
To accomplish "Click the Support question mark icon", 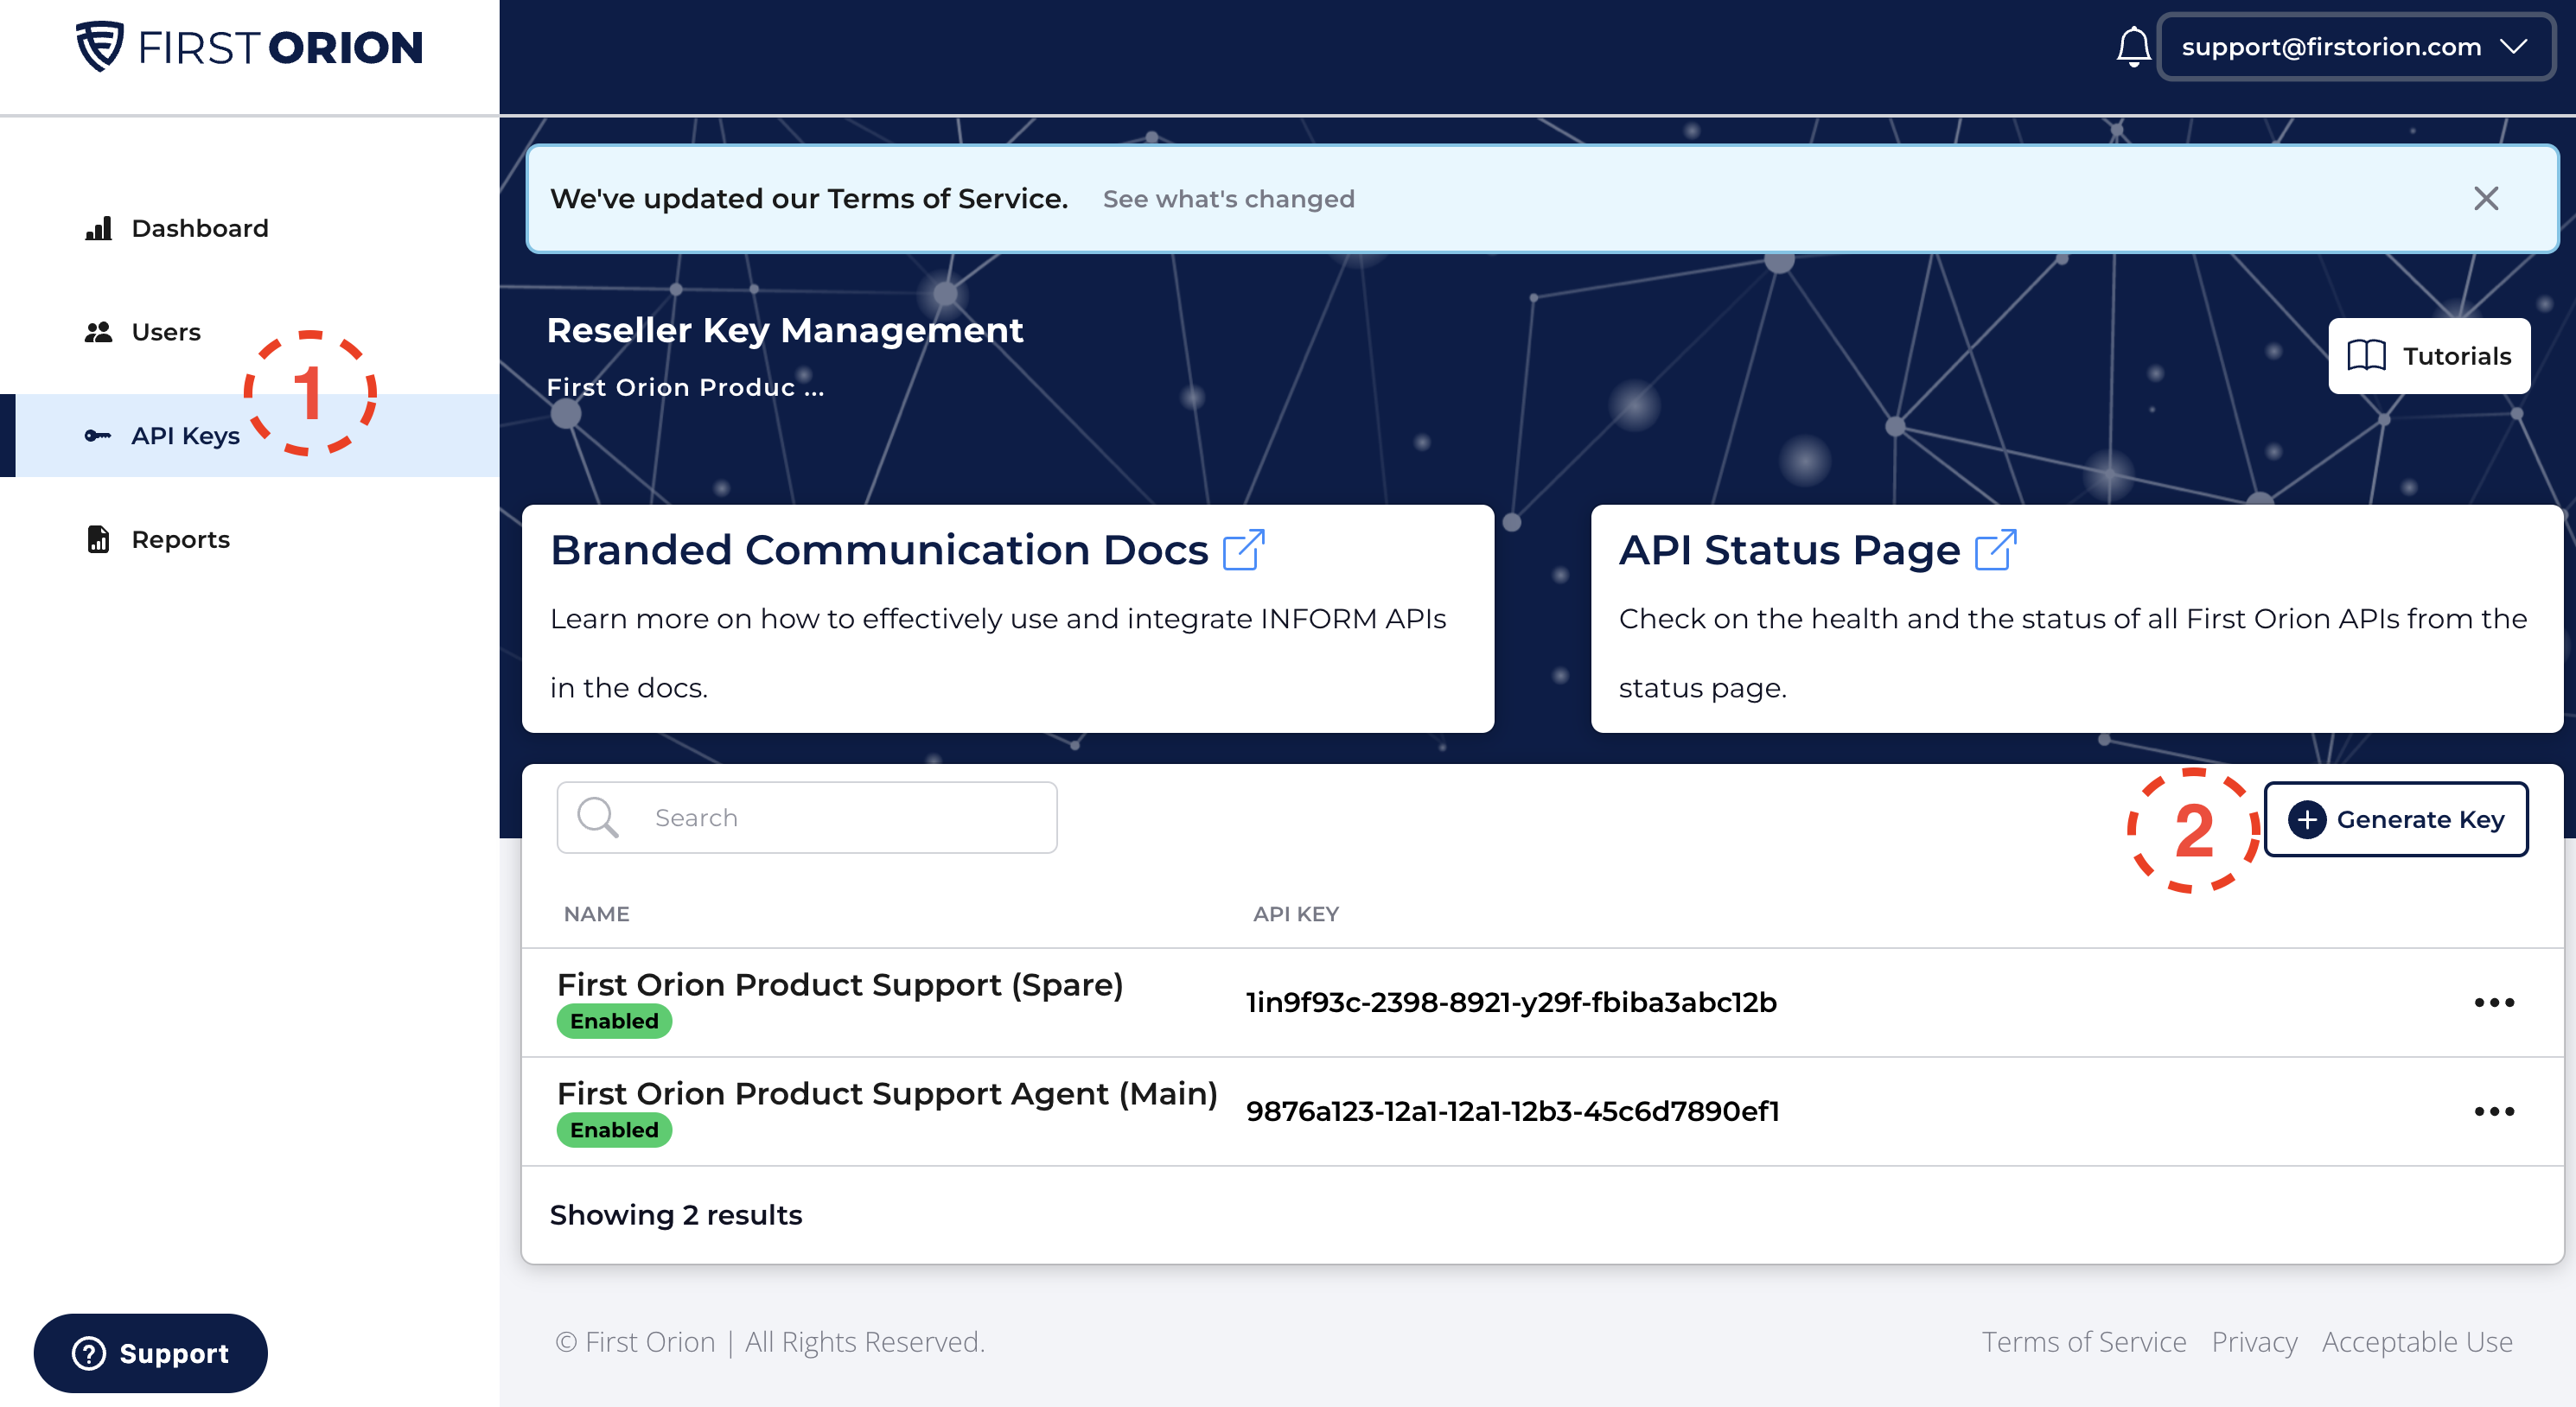I will click(x=89, y=1353).
